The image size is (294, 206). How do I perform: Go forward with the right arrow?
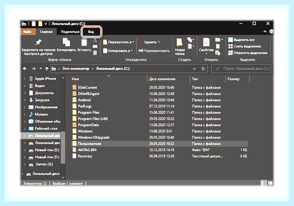(x=34, y=69)
